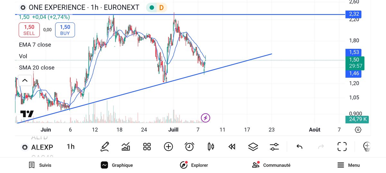Open the Explorer tab
This screenshot has width=386, height=173.
[194, 165]
